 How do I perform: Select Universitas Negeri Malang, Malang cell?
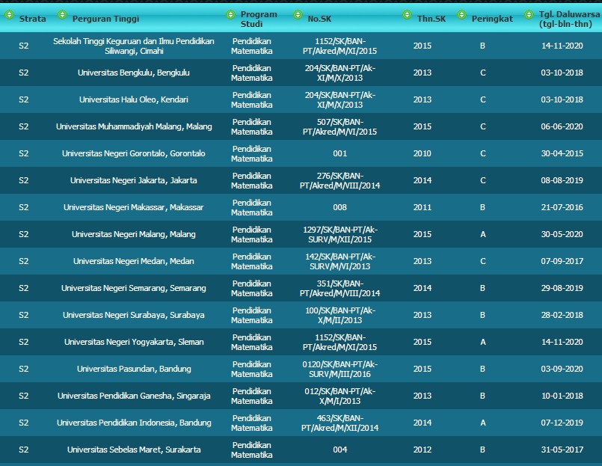click(134, 234)
